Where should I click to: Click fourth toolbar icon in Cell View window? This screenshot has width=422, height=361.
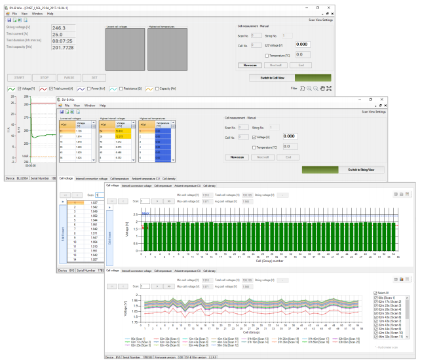(78, 112)
